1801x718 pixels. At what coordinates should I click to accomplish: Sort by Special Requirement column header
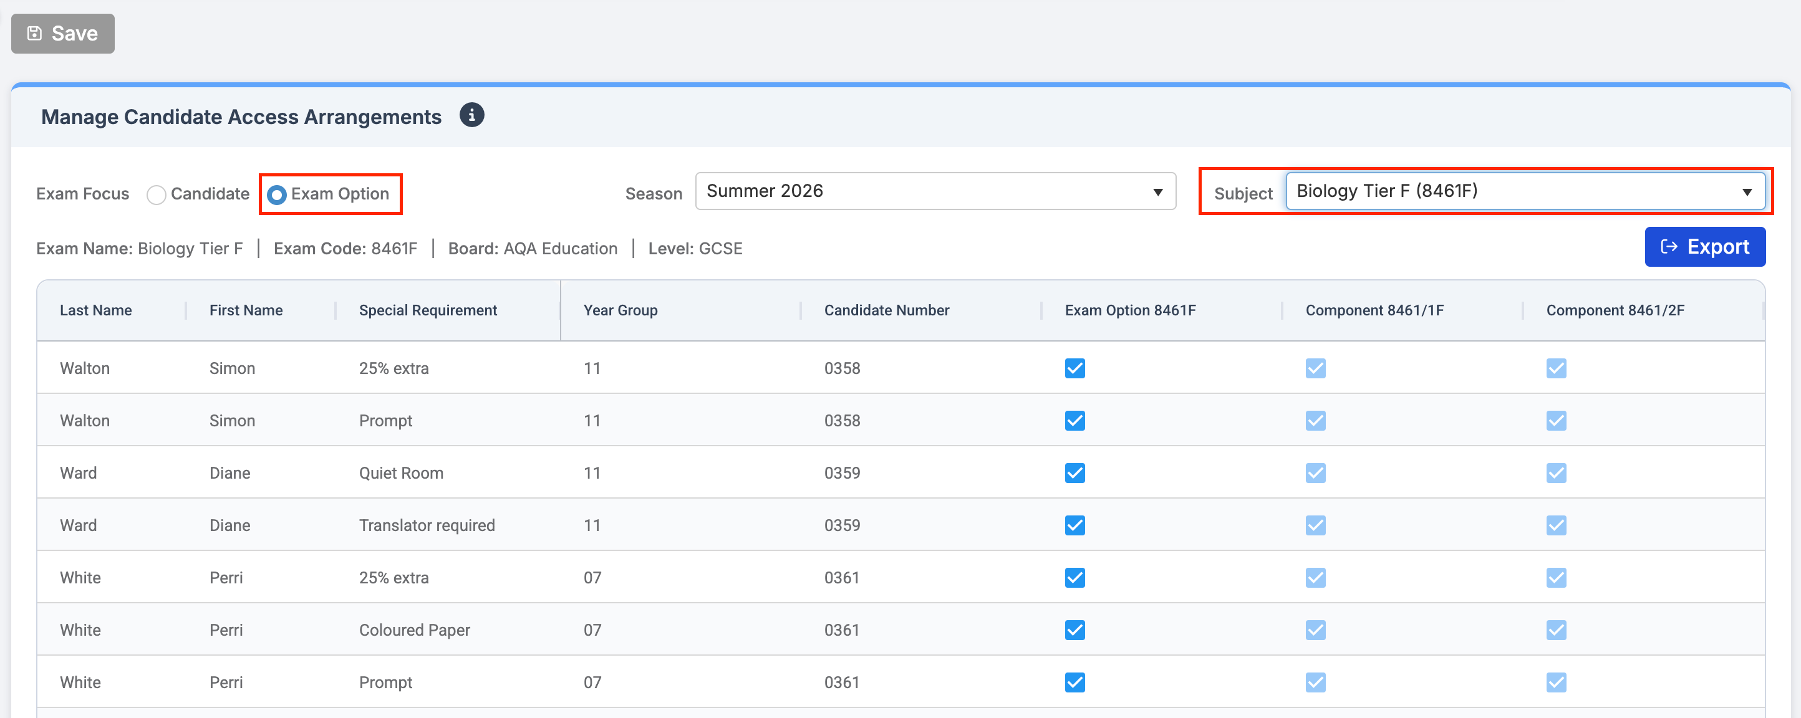(428, 310)
